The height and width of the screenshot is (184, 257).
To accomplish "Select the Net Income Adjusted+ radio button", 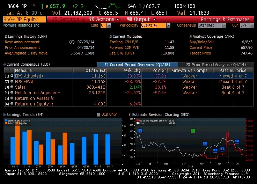I will click(12, 93).
